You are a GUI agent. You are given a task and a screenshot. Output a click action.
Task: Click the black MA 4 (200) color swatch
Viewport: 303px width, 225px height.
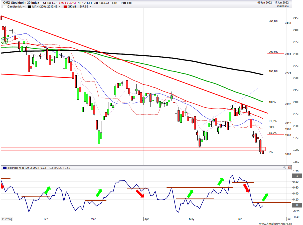[x=30, y=6]
